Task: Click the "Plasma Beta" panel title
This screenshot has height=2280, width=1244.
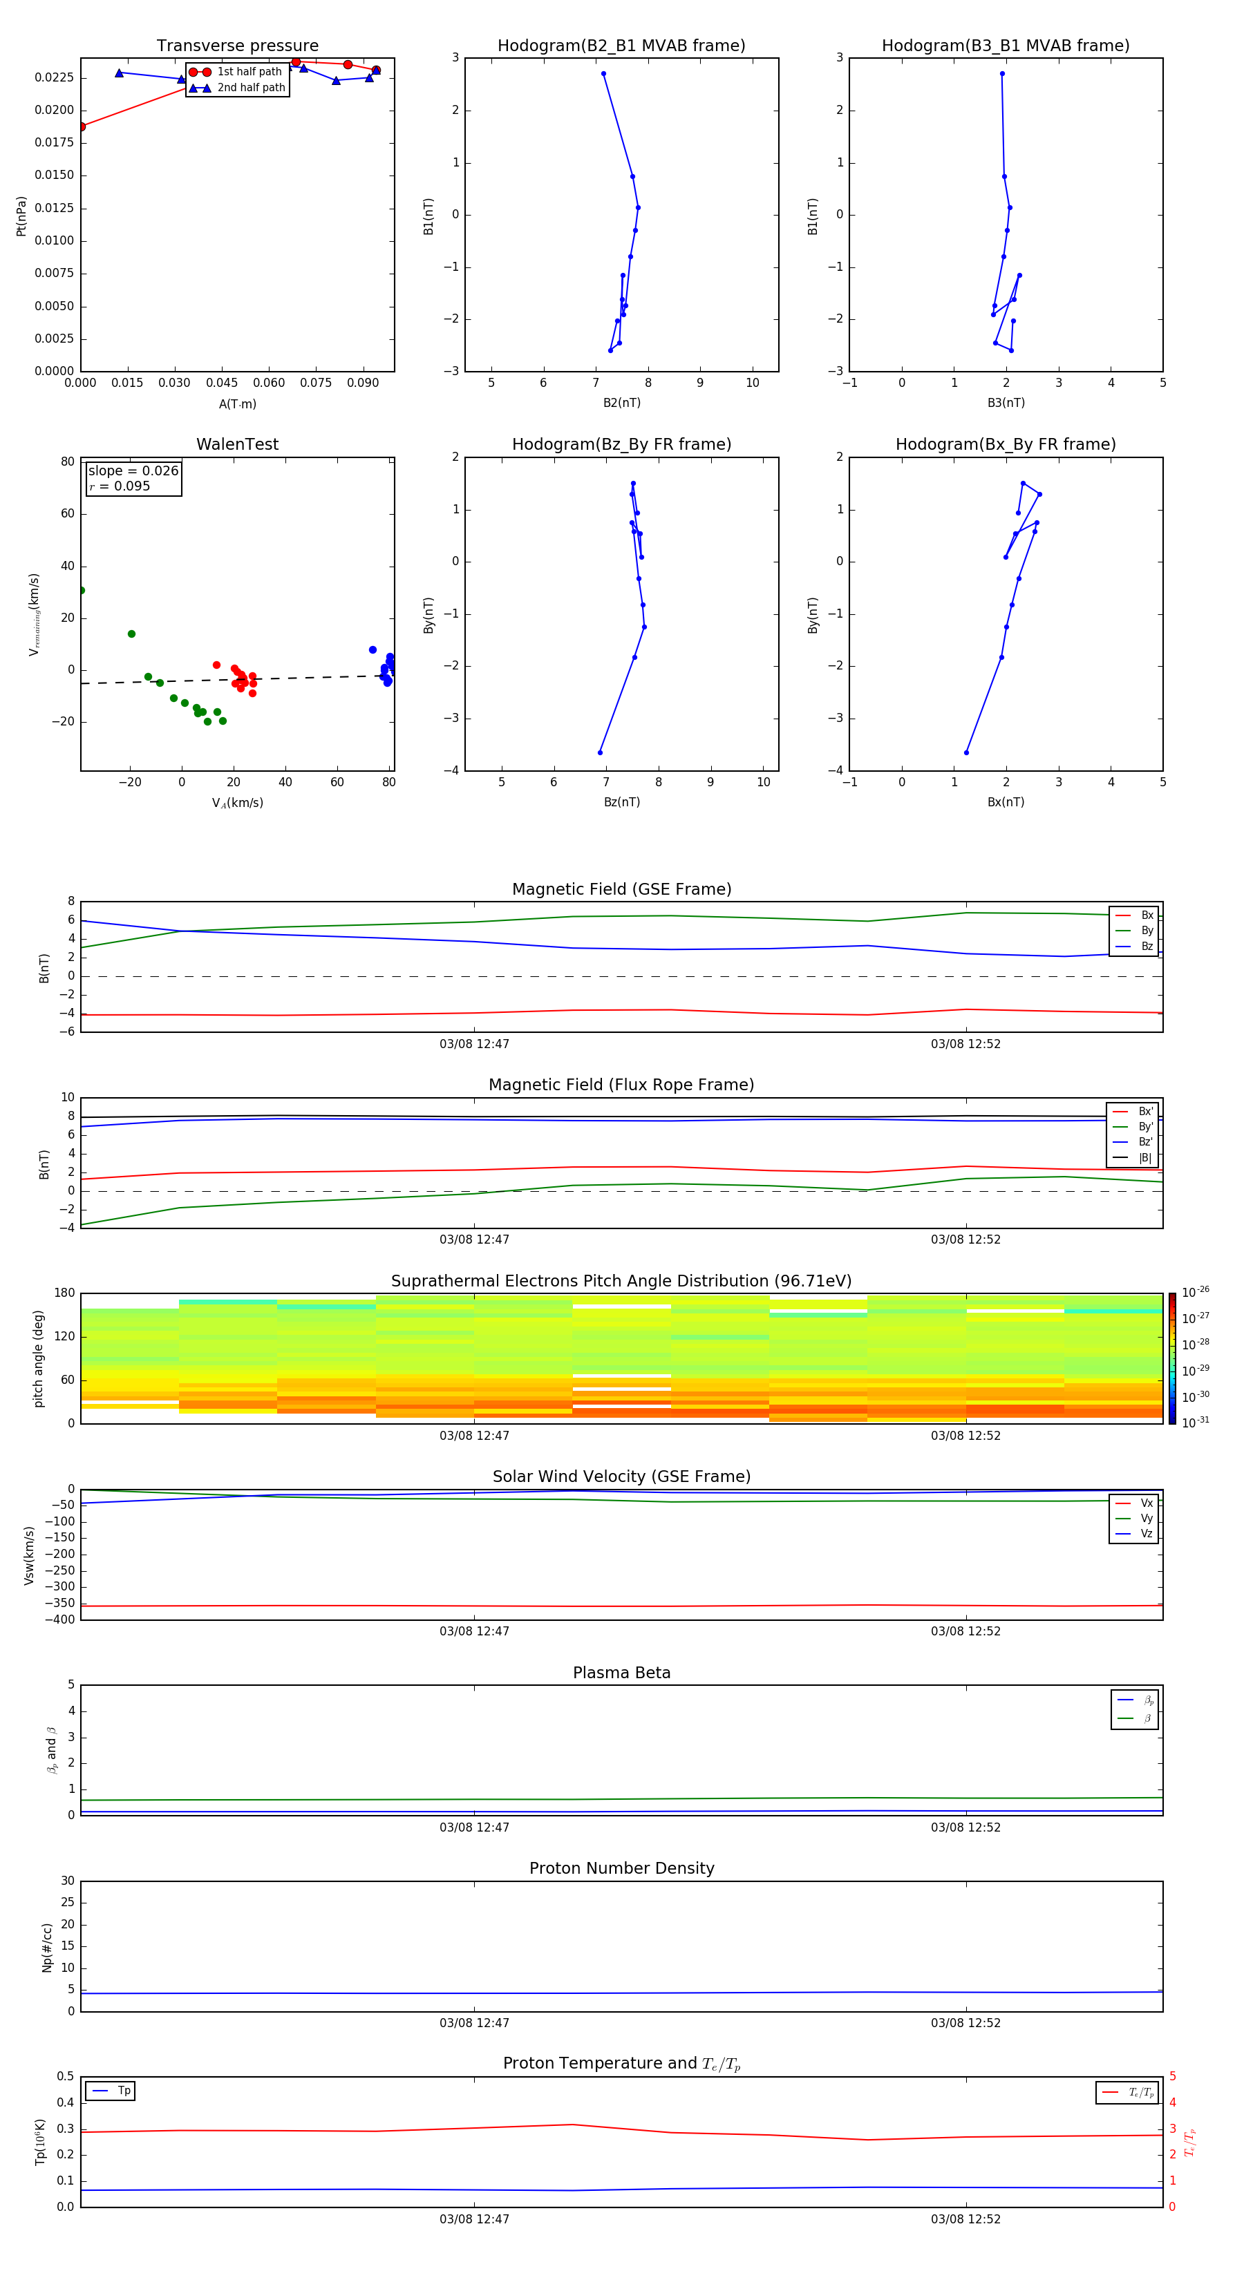Action: click(x=621, y=1673)
